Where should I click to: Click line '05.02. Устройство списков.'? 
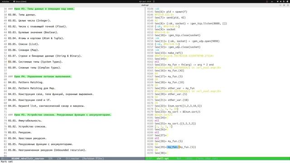27,127
